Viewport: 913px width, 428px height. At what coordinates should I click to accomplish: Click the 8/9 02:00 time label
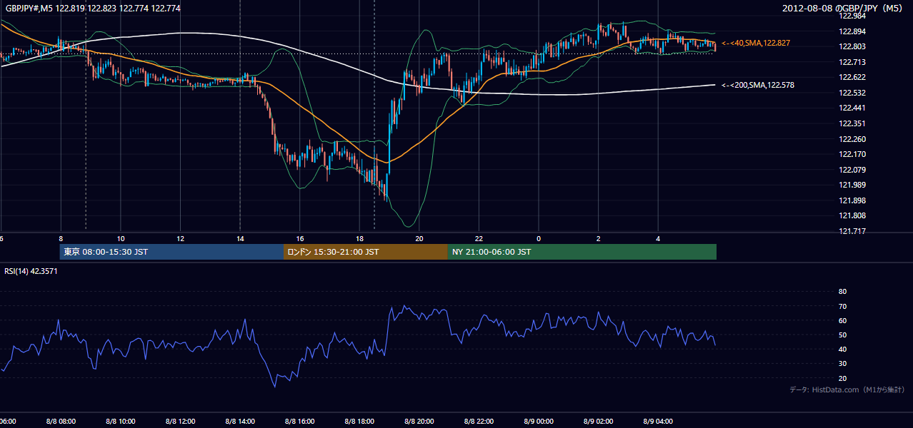click(598, 421)
